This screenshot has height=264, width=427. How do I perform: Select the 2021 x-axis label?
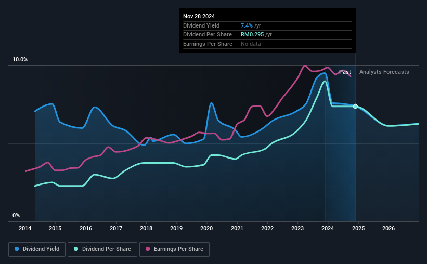[x=237, y=228]
